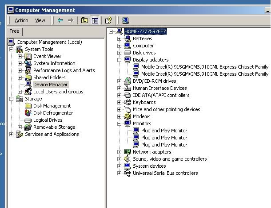Expand Services and Applications node

pyautogui.click(x=11, y=134)
